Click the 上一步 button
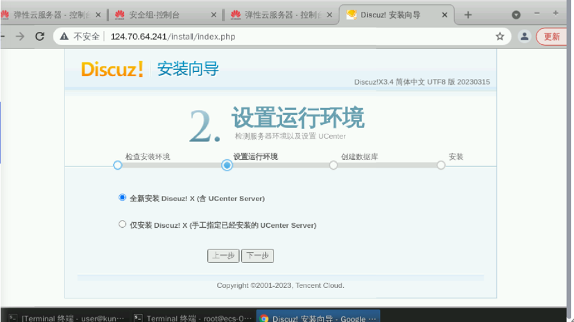The height and width of the screenshot is (322, 574). [223, 256]
